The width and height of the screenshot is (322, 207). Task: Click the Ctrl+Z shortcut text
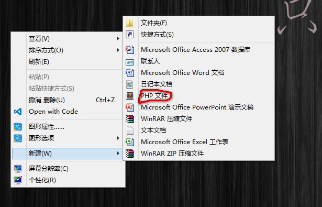pos(105,100)
